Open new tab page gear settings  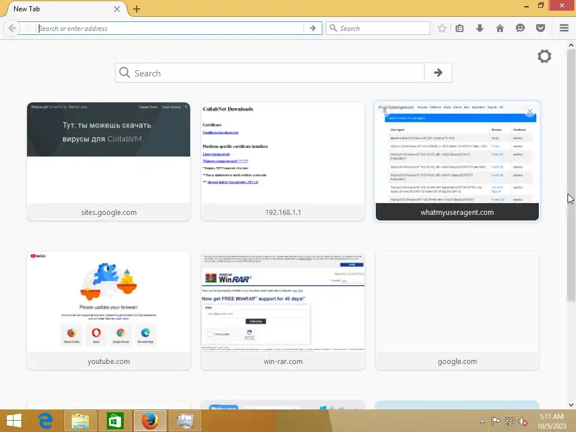(544, 56)
